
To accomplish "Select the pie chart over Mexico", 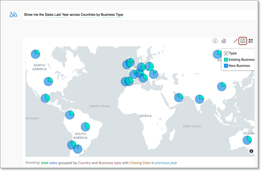I will coord(45,98).
